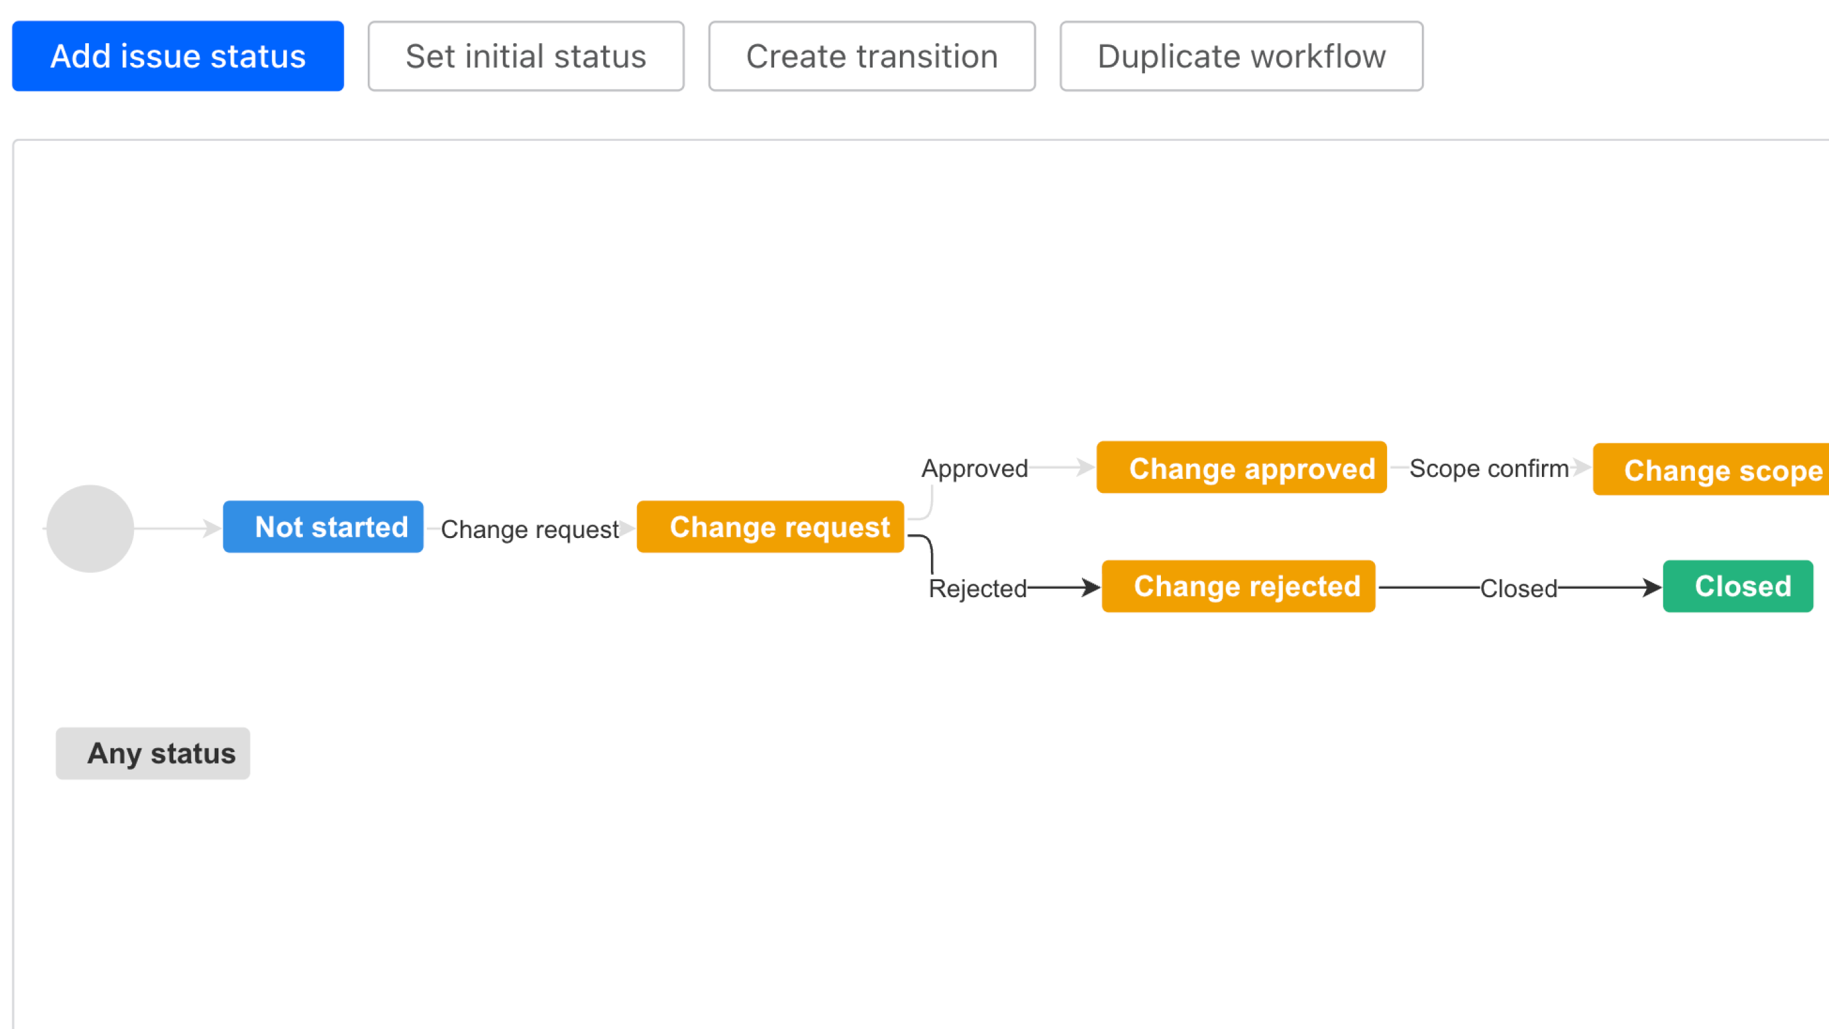Click the Scope confirm transition label
This screenshot has height=1029, width=1829.
click(x=1489, y=469)
